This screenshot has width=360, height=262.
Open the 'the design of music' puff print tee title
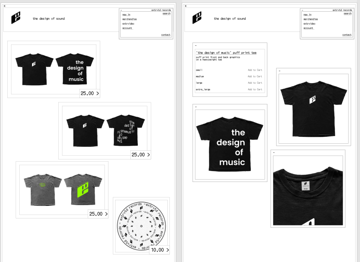pyautogui.click(x=226, y=53)
